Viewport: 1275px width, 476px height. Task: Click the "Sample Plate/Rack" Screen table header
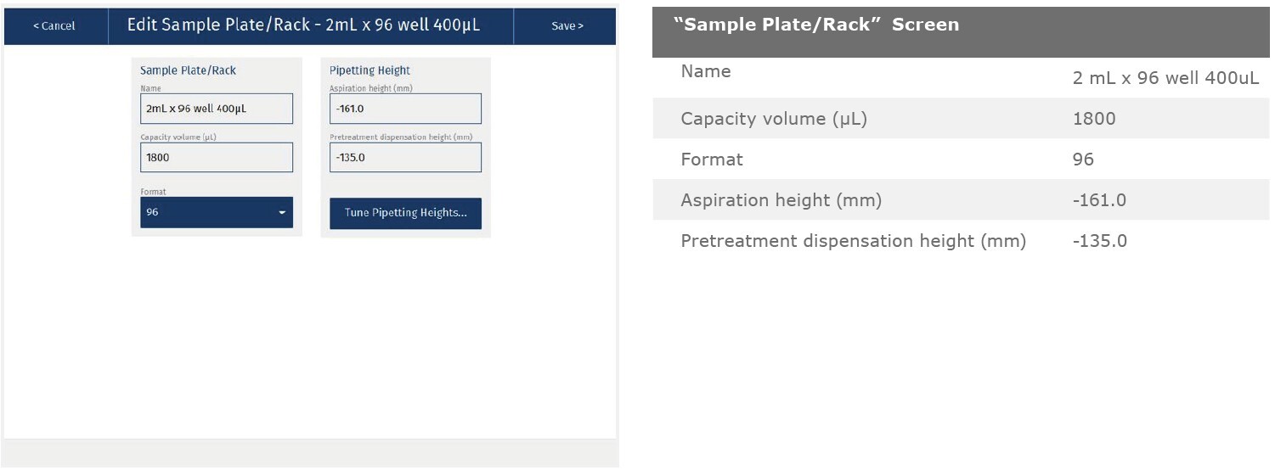pos(815,25)
